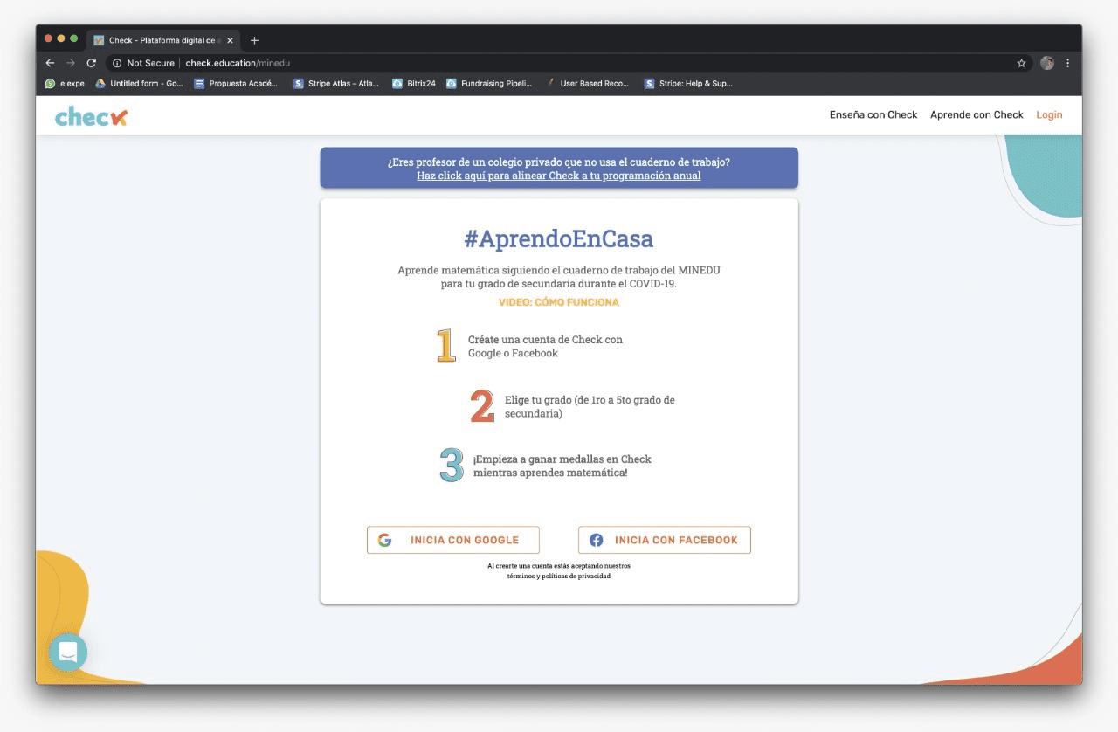1118x732 pixels.
Task: Click the macOS green fullscreen window button
Action: (x=74, y=38)
